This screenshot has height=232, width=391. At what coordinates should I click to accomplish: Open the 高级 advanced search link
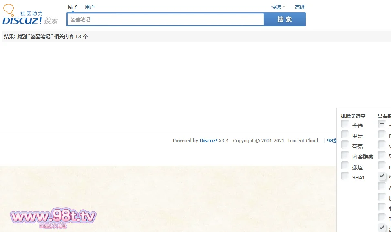pos(300,7)
